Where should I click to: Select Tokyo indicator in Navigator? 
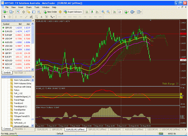pos(17,90)
